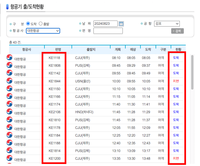200x166 pixels.
Task: Click arrival time 11:29 for KE2106
Action: click(146, 112)
